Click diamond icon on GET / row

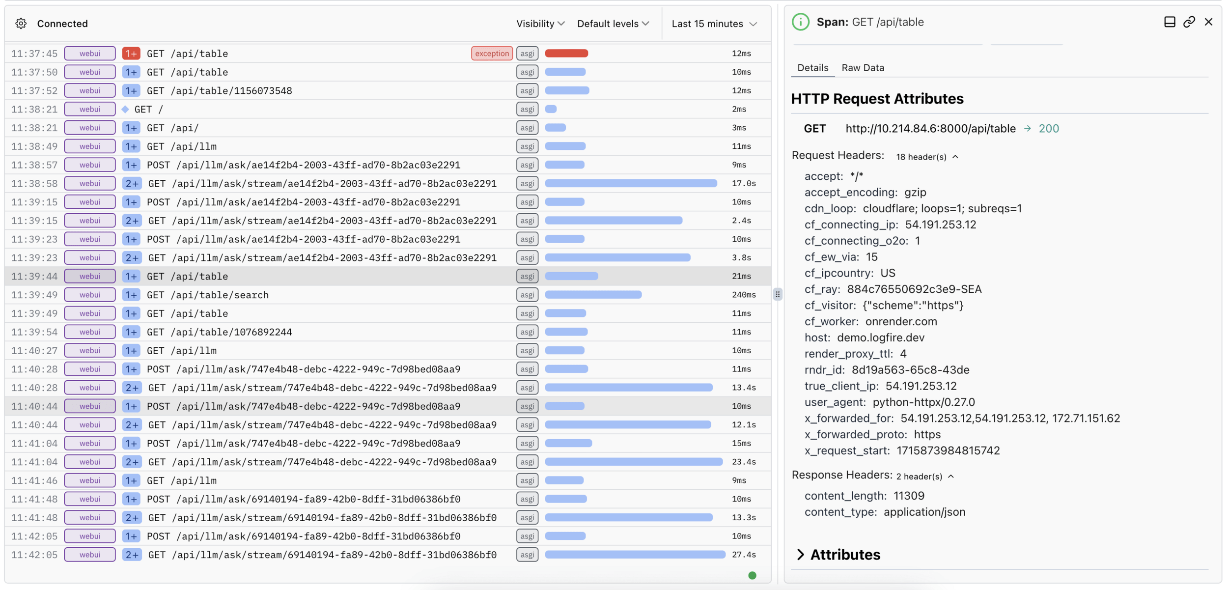(125, 109)
